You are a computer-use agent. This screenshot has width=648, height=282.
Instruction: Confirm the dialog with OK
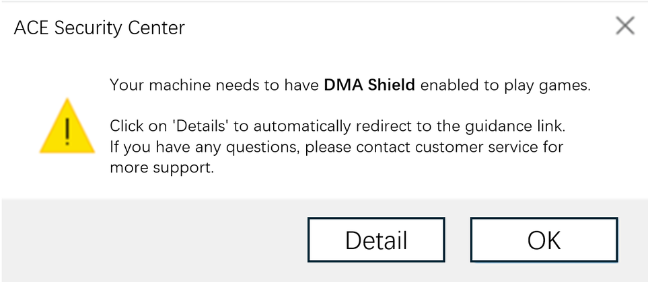tap(544, 240)
